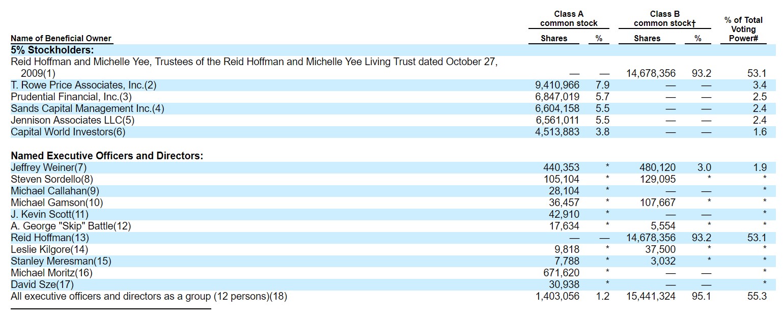Select 'A. George "Skip" Battle(12)' name
The width and height of the screenshot is (783, 317).
pos(71,226)
